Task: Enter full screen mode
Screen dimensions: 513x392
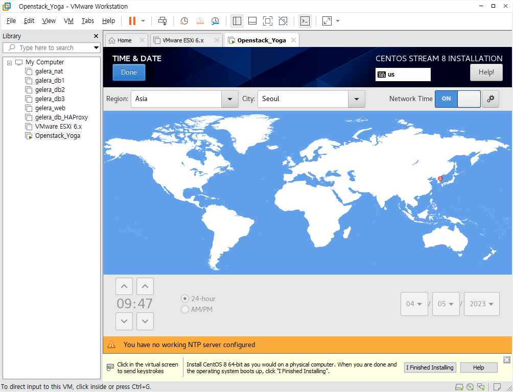Action: tap(268, 21)
